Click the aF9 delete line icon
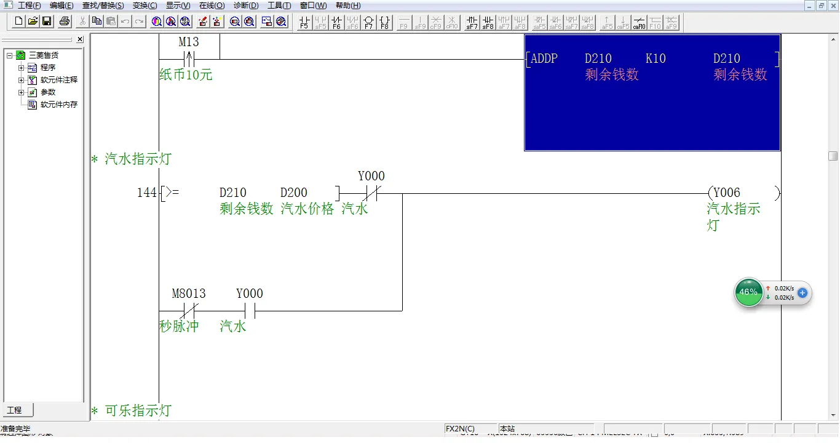The height and width of the screenshot is (448, 840). pyautogui.click(x=671, y=23)
